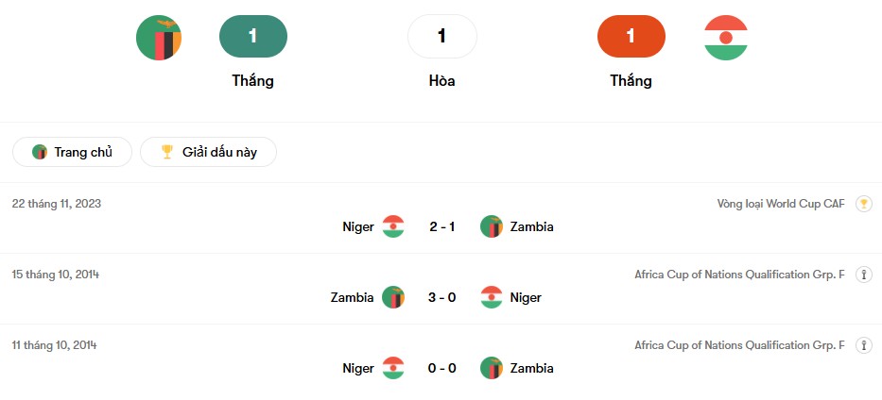This screenshot has height=400, width=882.
Task: Click the trophy icon beside Vòng loại World Cup CAF
Action: (863, 204)
